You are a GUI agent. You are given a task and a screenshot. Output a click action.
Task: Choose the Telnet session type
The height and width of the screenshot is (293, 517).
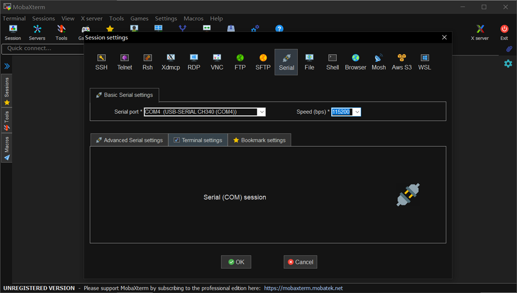click(x=124, y=62)
